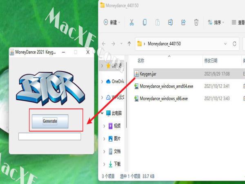
Task: Expand the 图片 tree node
Action: 104,139
